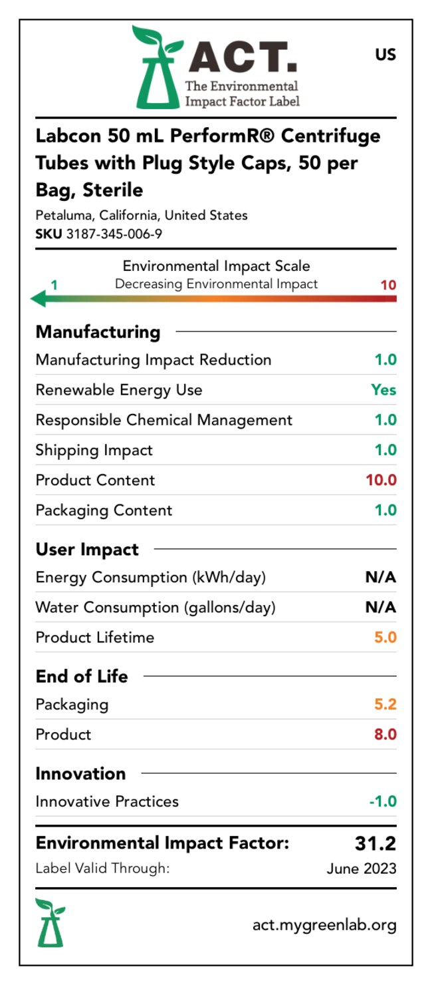This screenshot has width=432, height=985.
Task: Click the US region label
Action: coord(385,55)
